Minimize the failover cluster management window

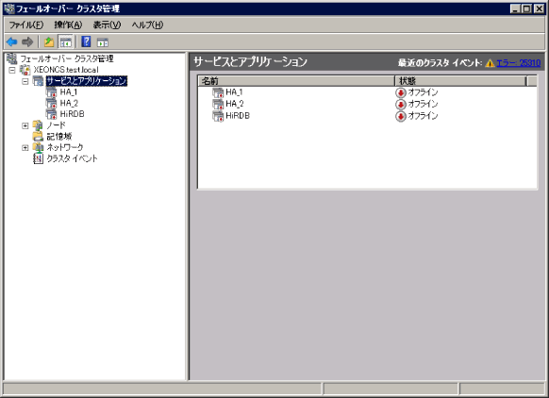click(x=515, y=8)
